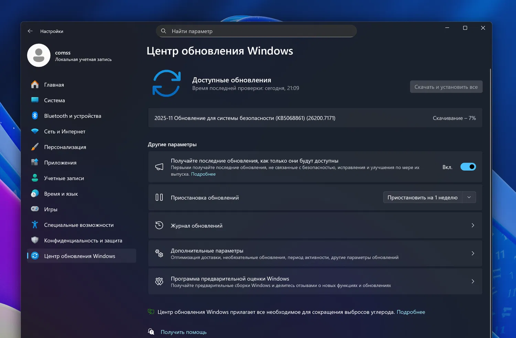Click the Конфиденциальность и защита shield icon
The image size is (516, 338).
(x=35, y=240)
